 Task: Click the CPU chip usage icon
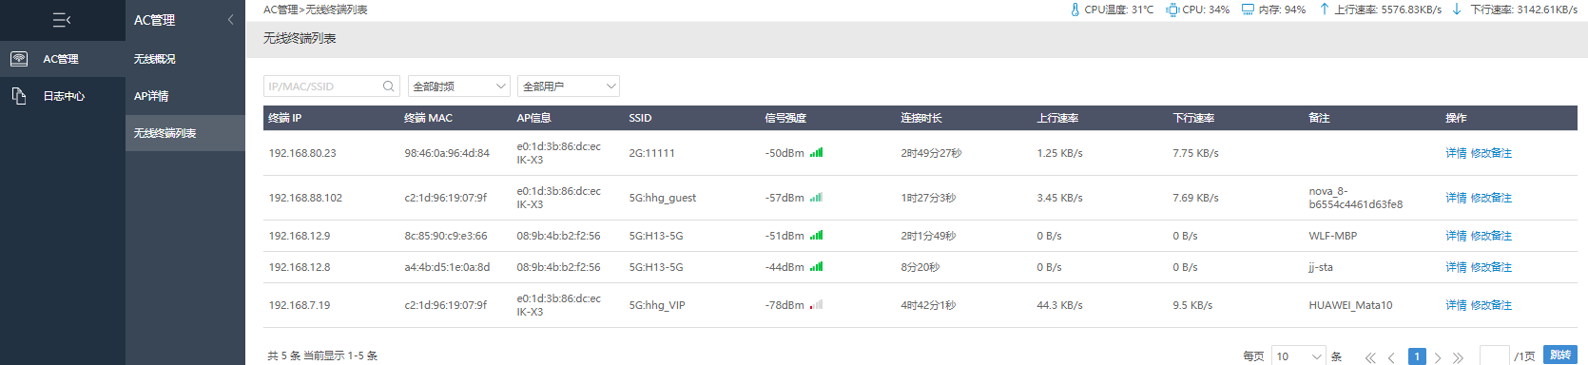click(1172, 10)
